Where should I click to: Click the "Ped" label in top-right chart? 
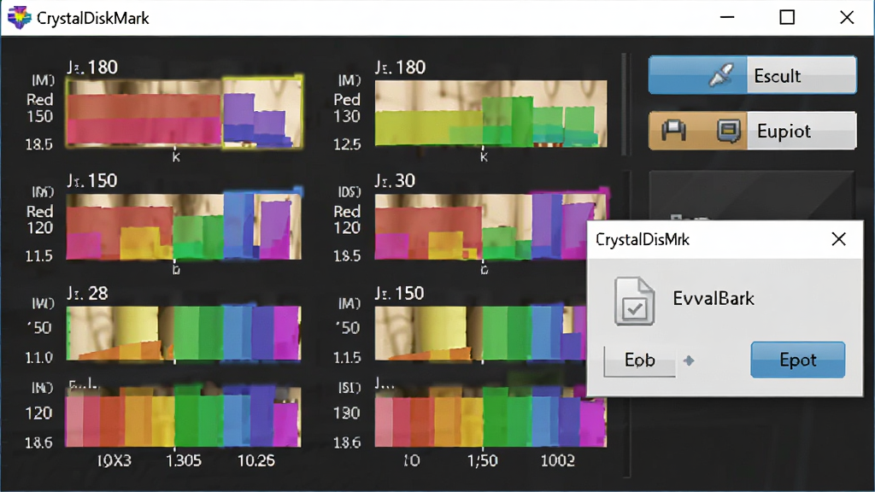click(x=347, y=100)
